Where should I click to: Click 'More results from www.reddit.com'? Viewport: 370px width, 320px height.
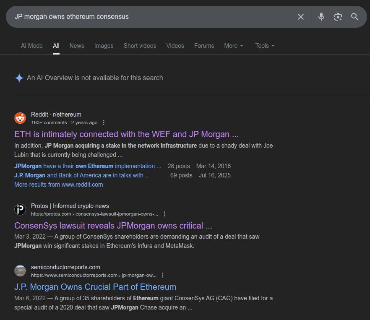click(x=59, y=185)
